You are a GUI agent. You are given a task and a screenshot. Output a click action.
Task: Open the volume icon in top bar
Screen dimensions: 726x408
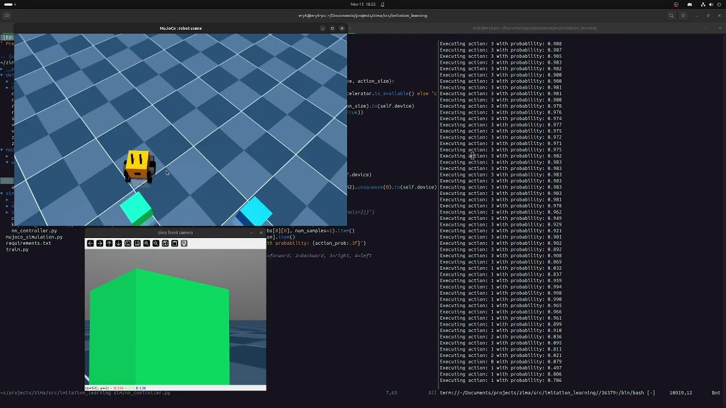(x=711, y=4)
